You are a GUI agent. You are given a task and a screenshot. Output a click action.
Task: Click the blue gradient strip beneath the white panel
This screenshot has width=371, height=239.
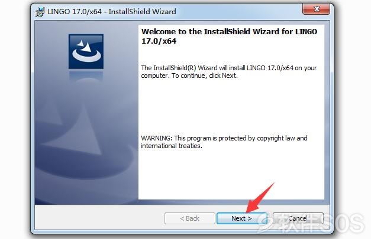point(231,202)
